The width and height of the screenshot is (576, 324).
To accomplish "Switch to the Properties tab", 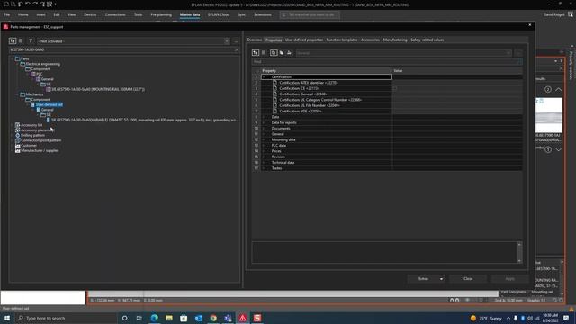I will point(274,40).
